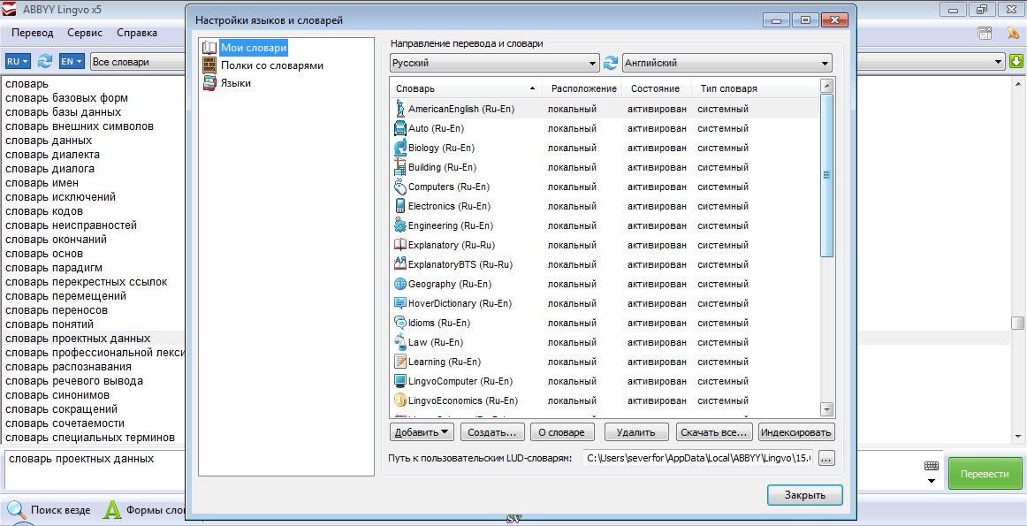Click the Electronics (Ru-En) dictionary icon
Image resolution: width=1027 pixels, height=526 pixels.
tap(400, 206)
